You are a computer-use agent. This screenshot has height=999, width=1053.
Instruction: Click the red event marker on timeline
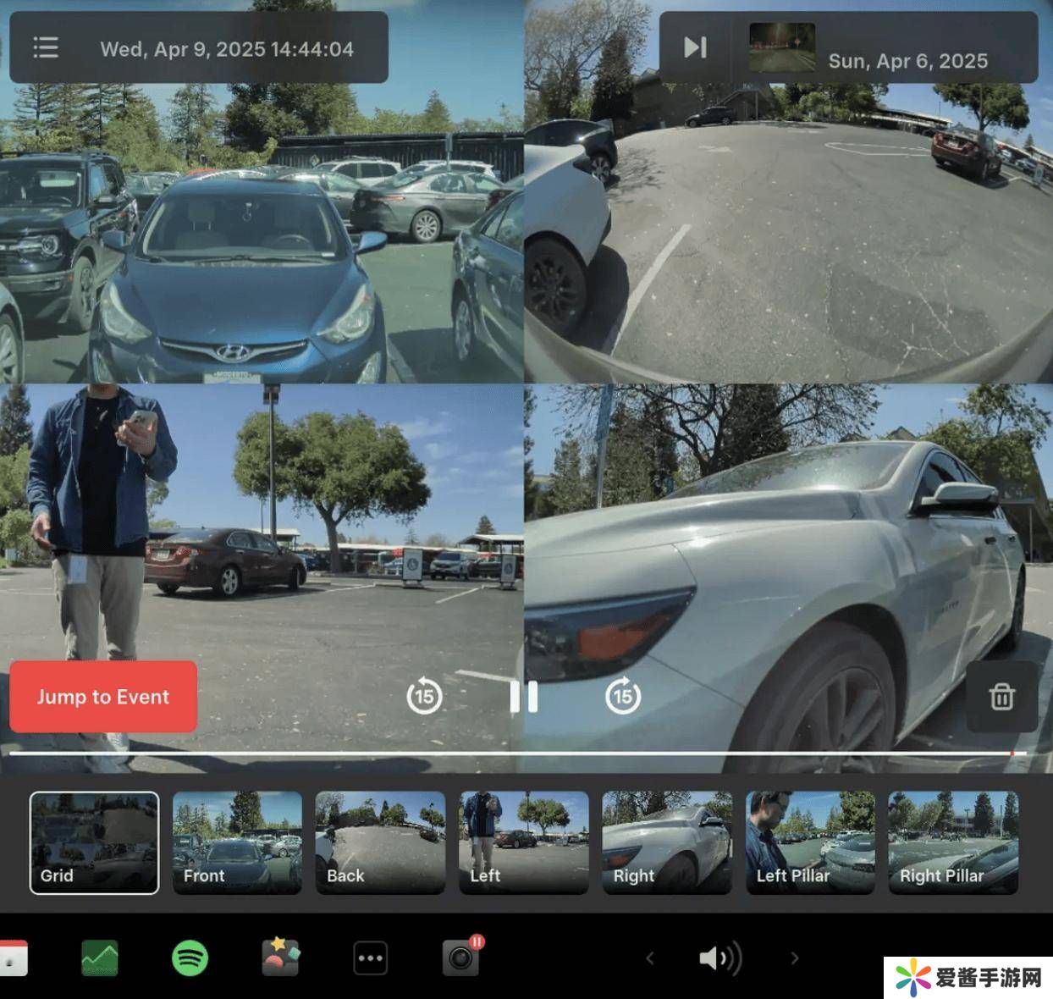1012,753
